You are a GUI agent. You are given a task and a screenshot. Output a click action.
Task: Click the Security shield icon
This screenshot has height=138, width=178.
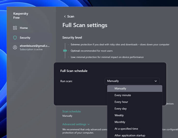pos(15,38)
